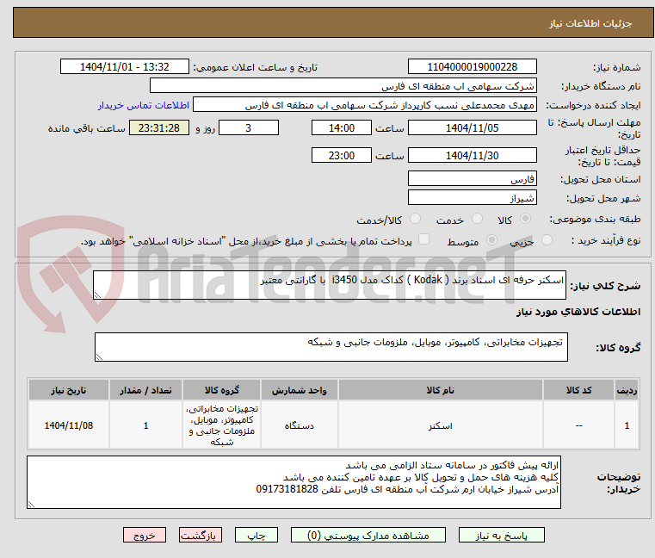Click the تعداد / مقدار column header
This screenshot has height=558, width=655.
(x=145, y=390)
